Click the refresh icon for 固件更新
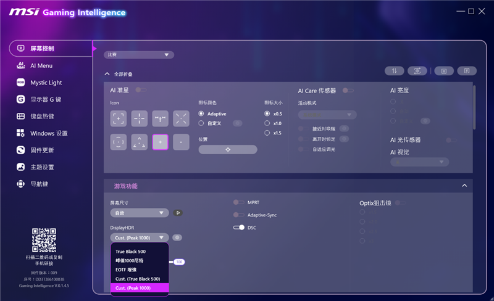 point(20,150)
